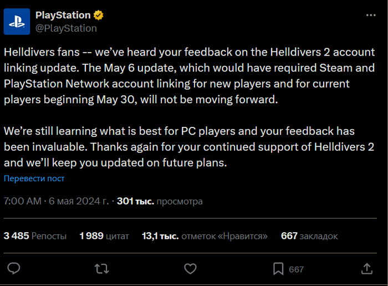Bookmark the post with the bookmark icon
The height and width of the screenshot is (286, 388).
(x=278, y=269)
